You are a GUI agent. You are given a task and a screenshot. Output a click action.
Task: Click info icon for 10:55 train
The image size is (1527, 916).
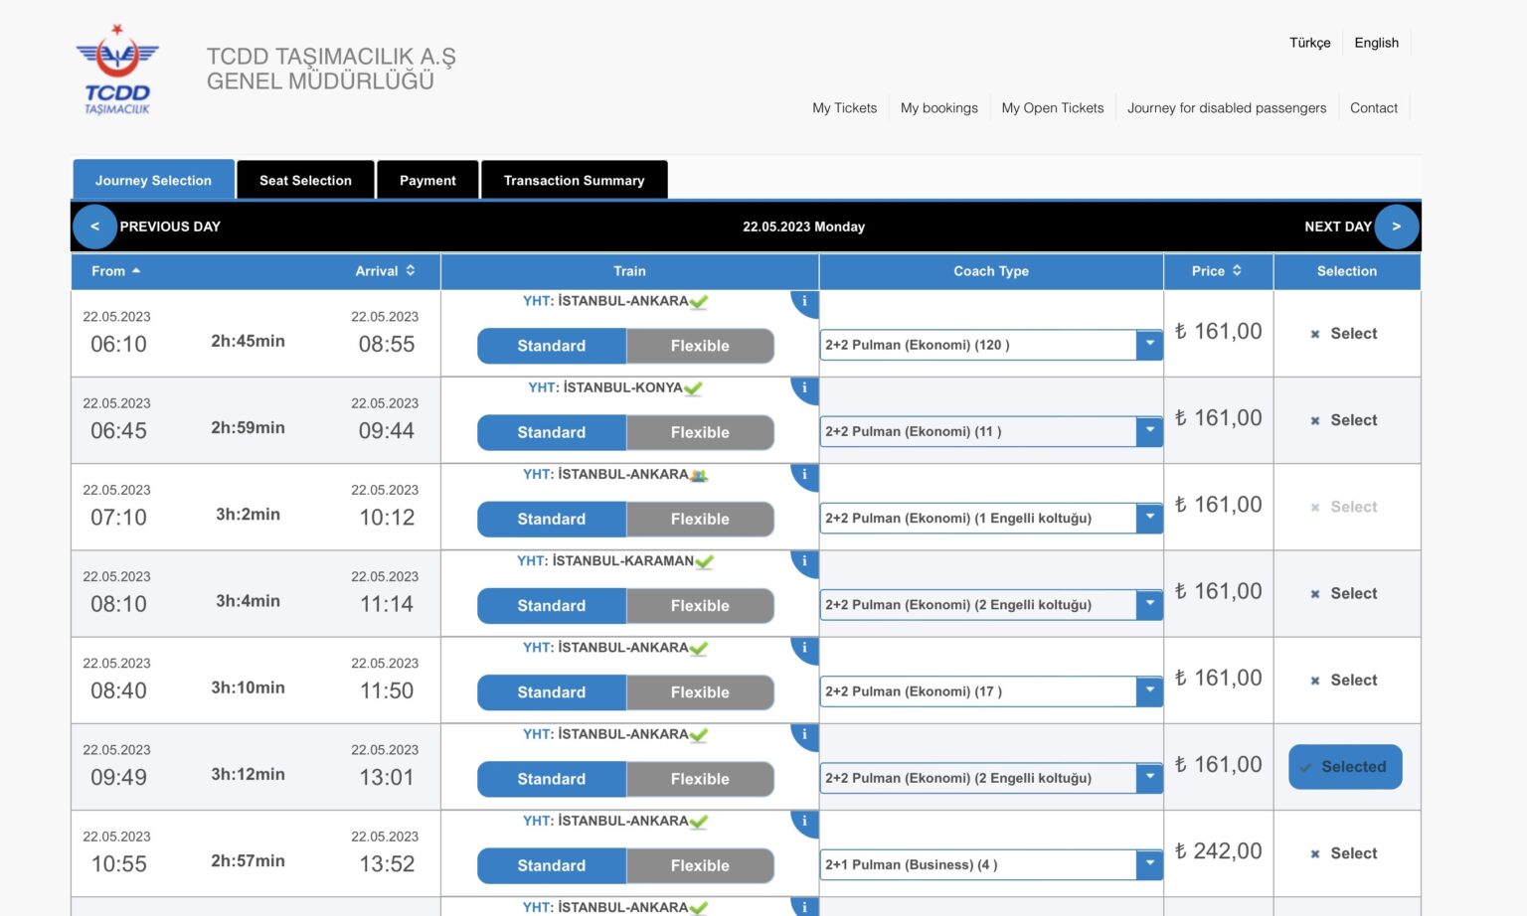coord(805,822)
